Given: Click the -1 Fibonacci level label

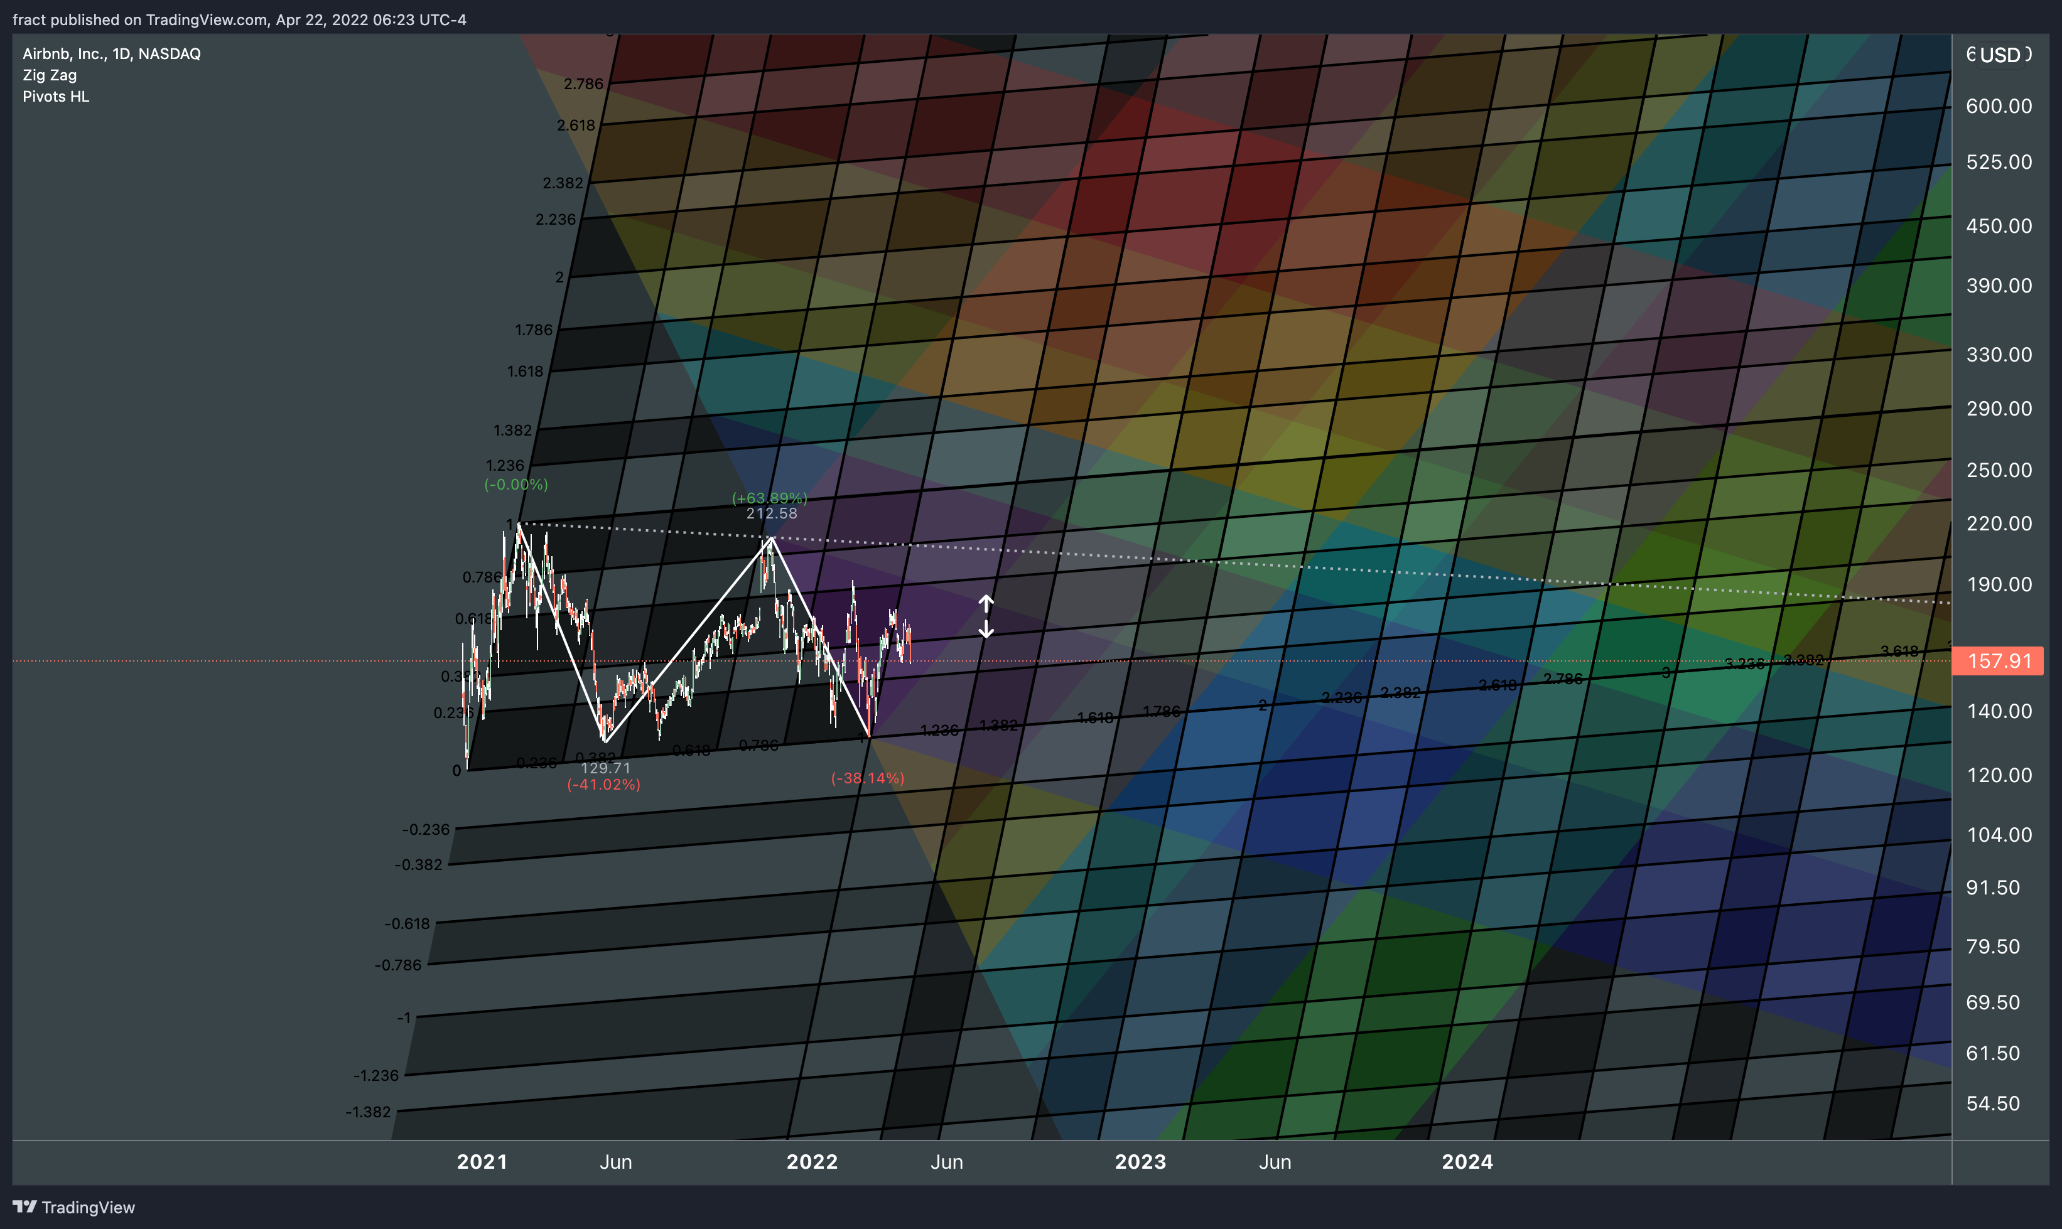Looking at the screenshot, I should [404, 1017].
